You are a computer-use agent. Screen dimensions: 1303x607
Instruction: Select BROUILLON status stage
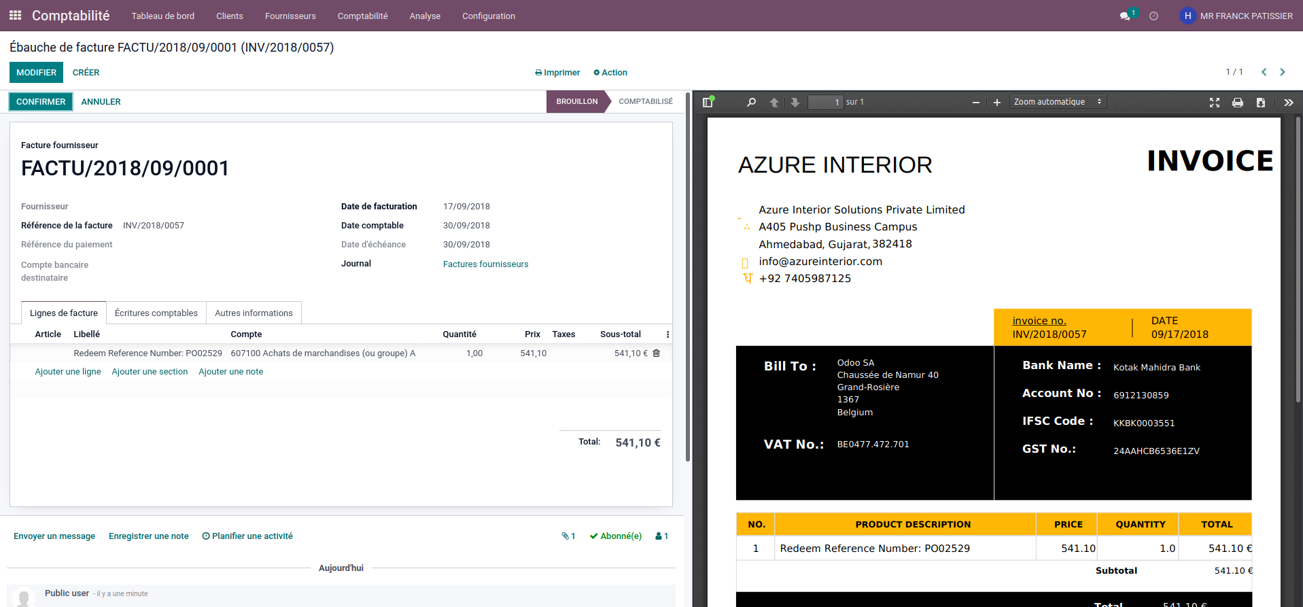577,102
